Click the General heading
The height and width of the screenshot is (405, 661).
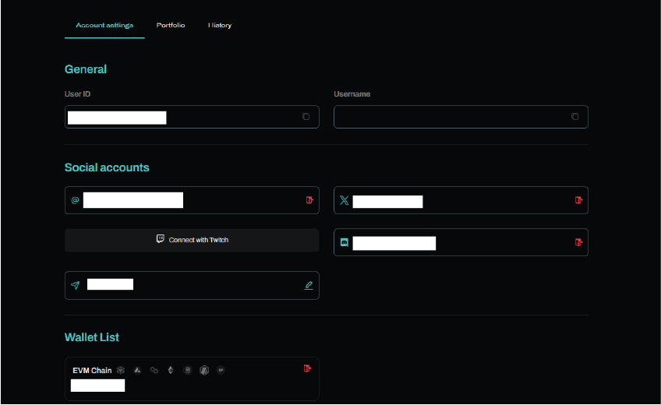(x=86, y=69)
